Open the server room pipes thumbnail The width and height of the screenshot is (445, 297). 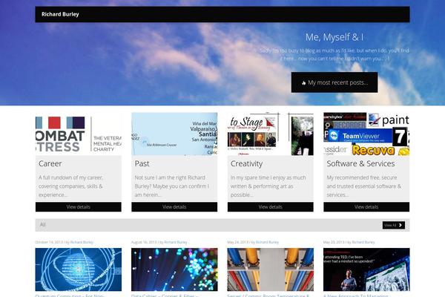pyautogui.click(x=270, y=270)
